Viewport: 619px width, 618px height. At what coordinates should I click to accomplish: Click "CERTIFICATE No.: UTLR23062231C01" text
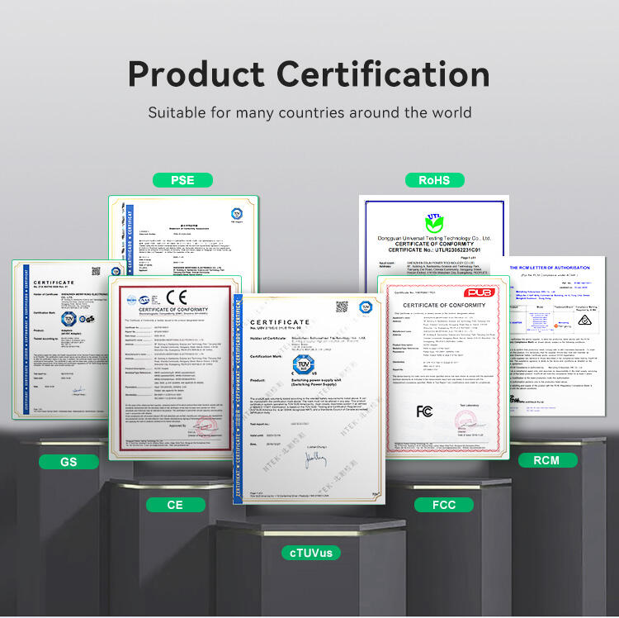pos(434,250)
